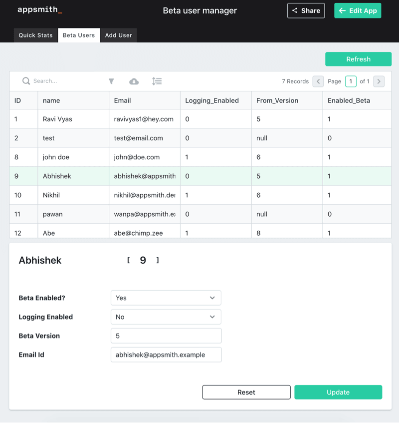Viewport: 399px width, 423px height.
Task: Go to previous page arrow
Action: pos(318,81)
